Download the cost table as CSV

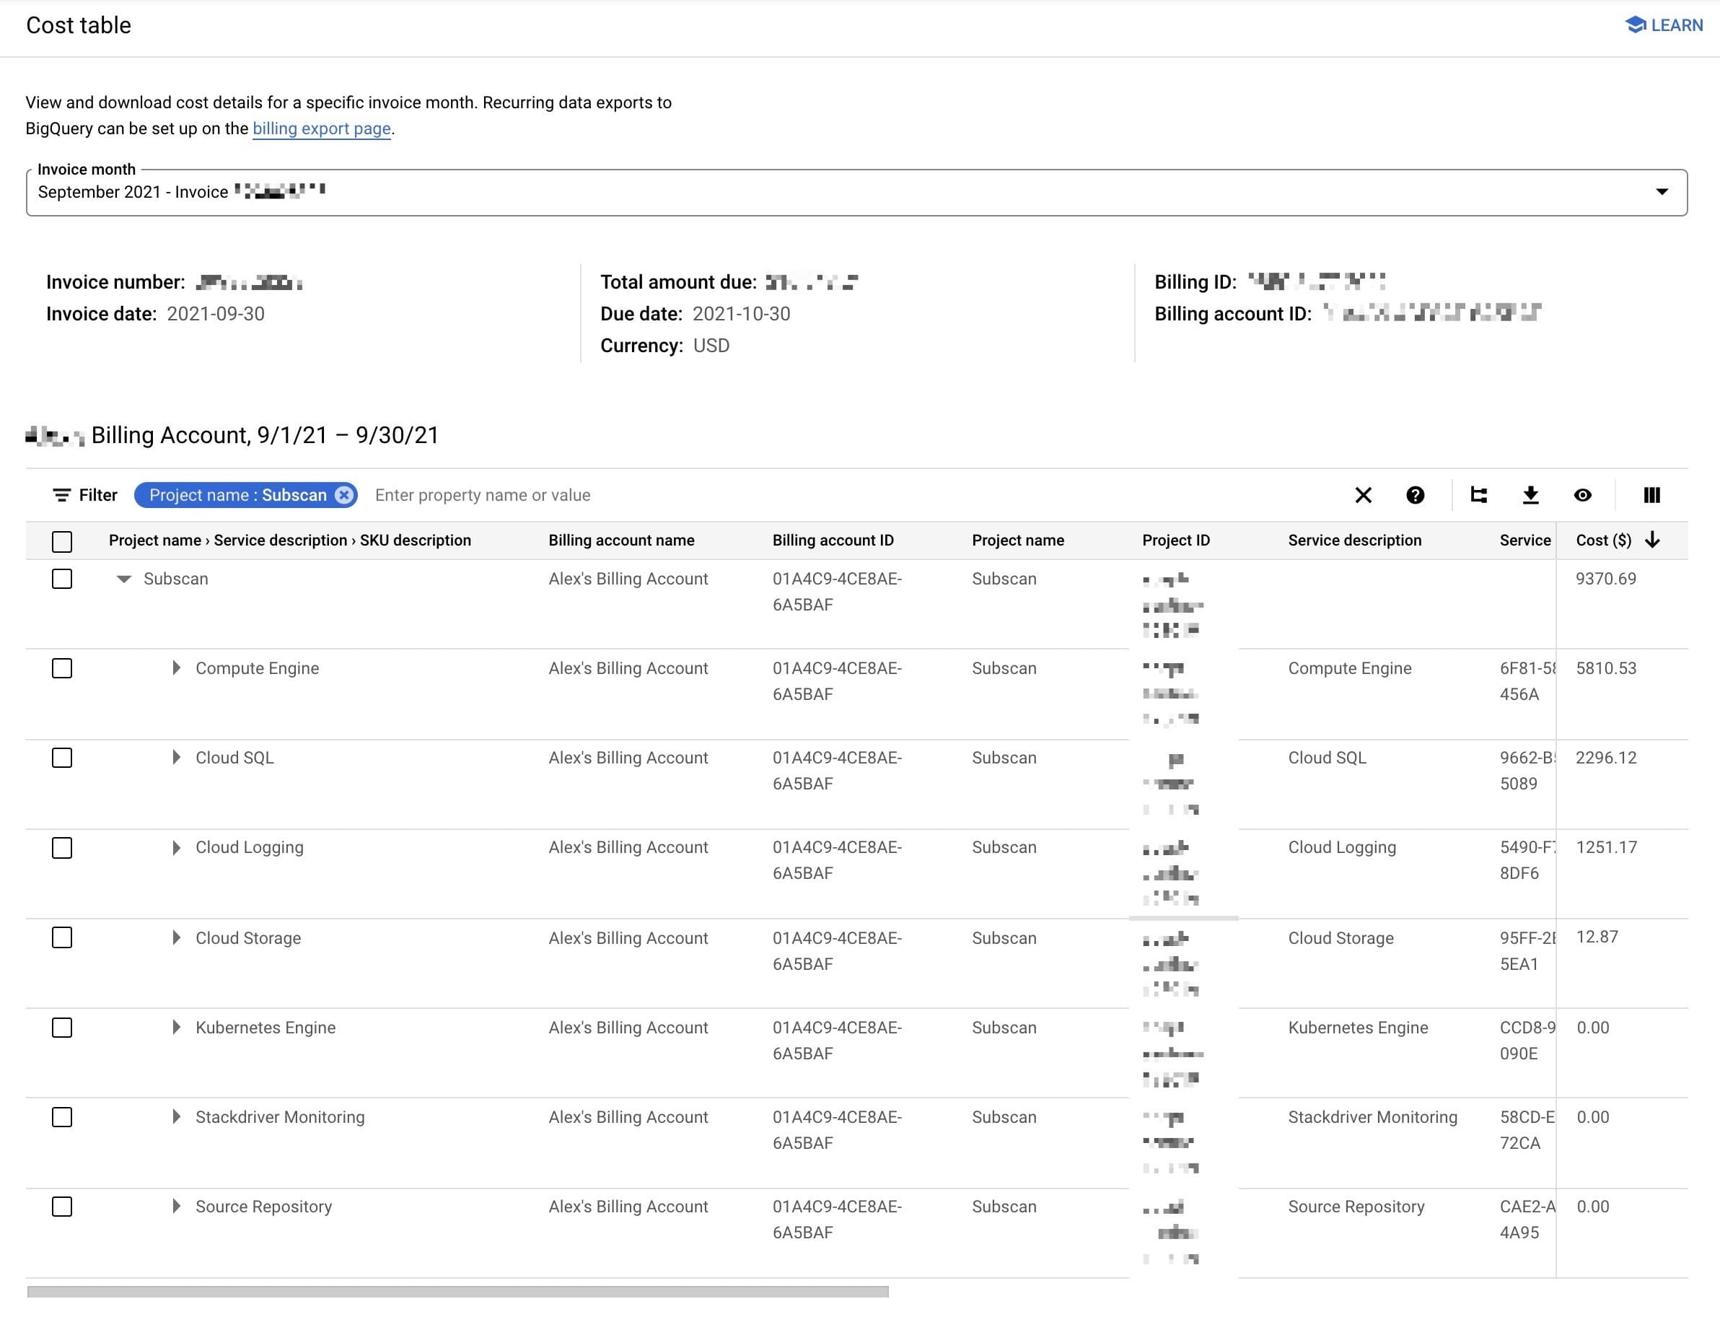[1530, 496]
